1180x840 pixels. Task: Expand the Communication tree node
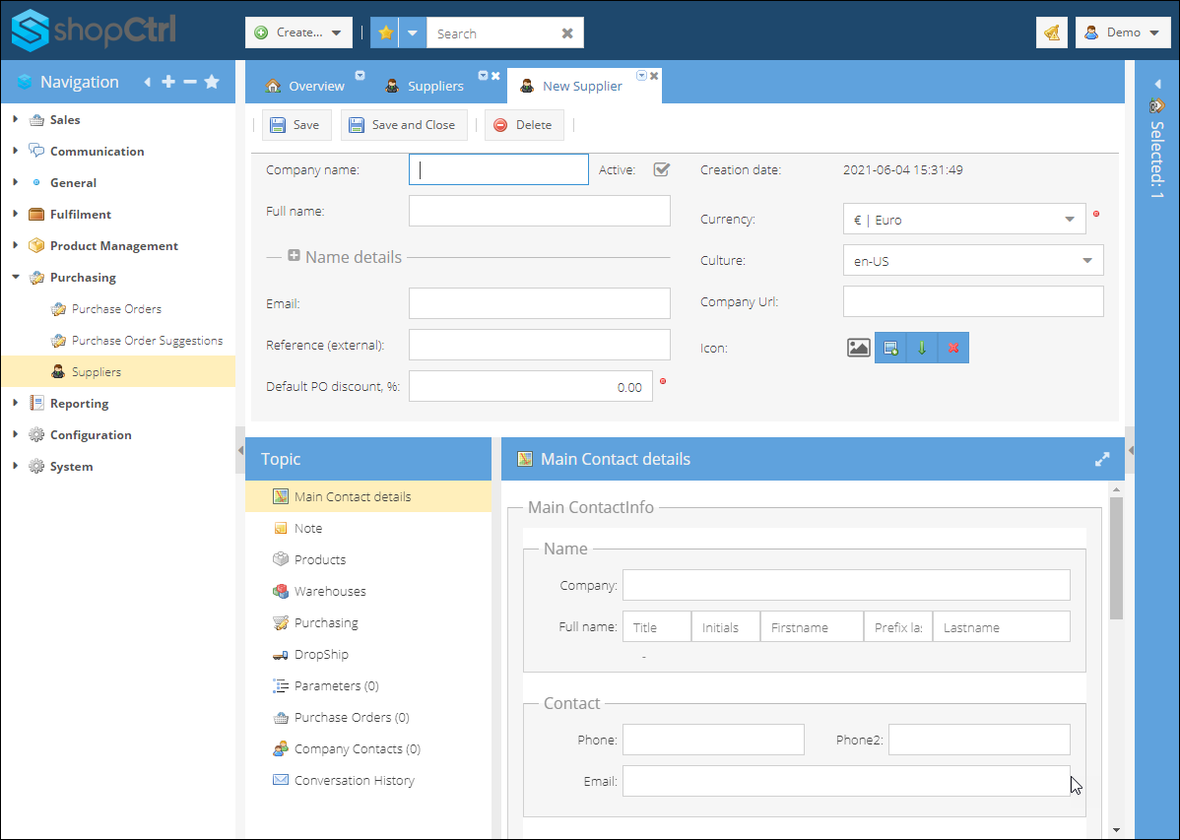point(15,151)
